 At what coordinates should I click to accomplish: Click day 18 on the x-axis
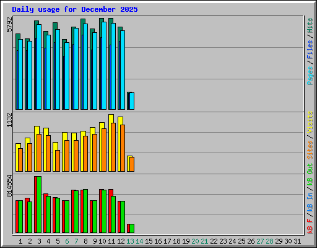[x=176, y=241]
